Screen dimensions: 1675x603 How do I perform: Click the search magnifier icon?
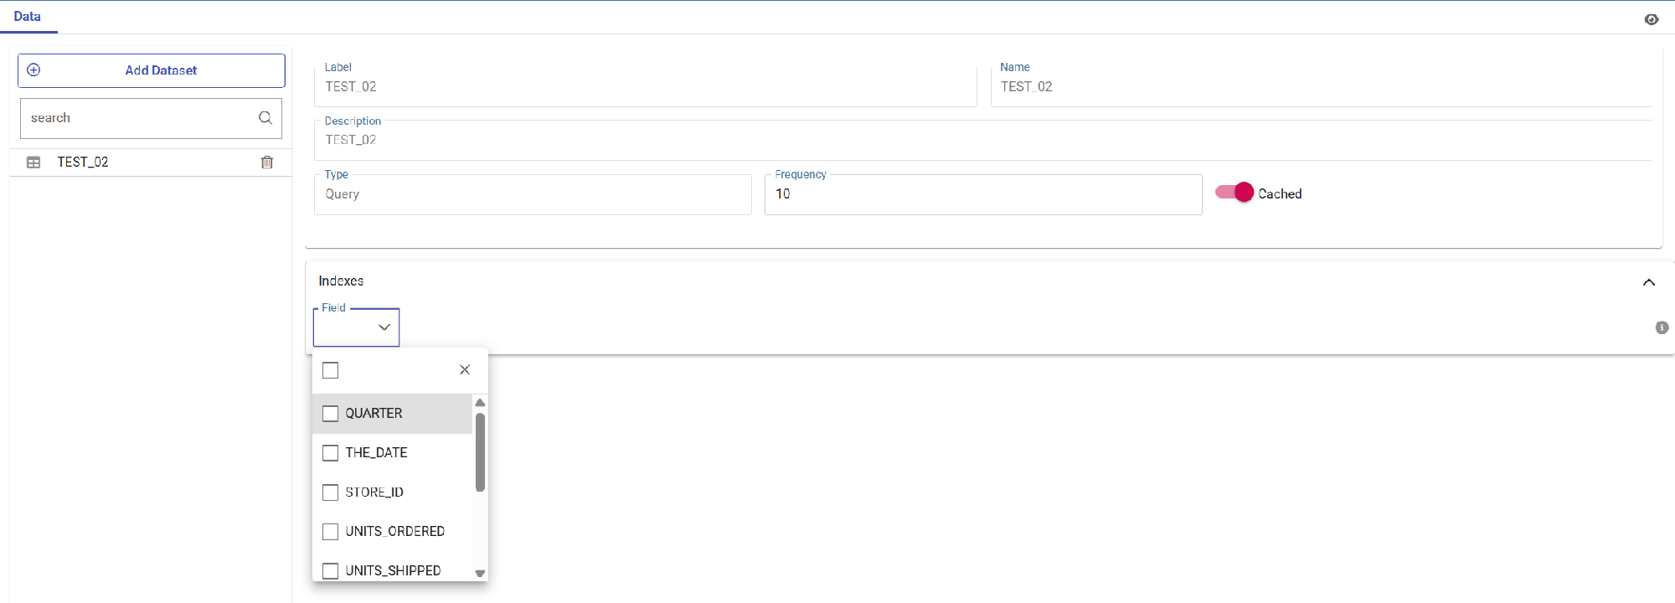(x=265, y=118)
